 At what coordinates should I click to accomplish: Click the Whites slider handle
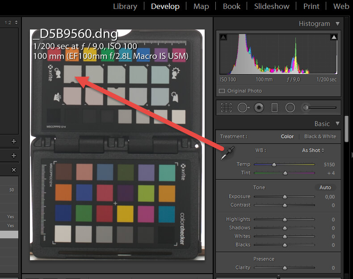click(x=285, y=237)
